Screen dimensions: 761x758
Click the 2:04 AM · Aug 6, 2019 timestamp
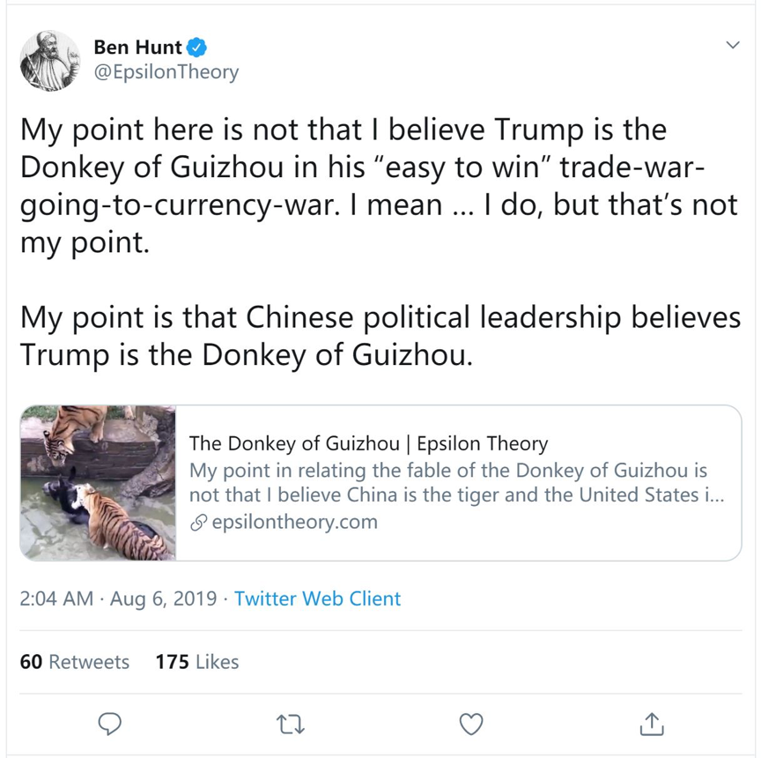(118, 598)
